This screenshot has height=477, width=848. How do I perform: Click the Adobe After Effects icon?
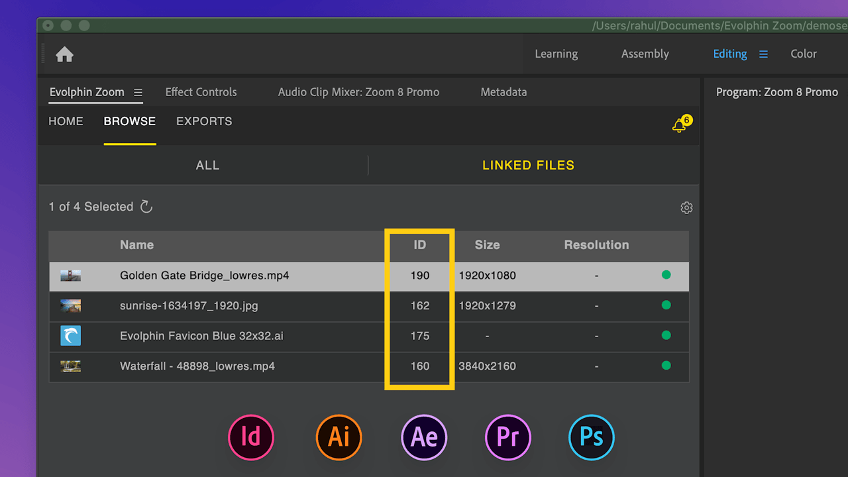[x=424, y=437]
